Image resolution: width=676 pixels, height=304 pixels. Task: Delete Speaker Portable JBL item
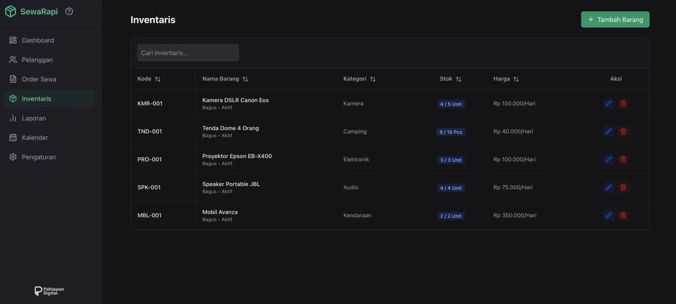tap(623, 187)
